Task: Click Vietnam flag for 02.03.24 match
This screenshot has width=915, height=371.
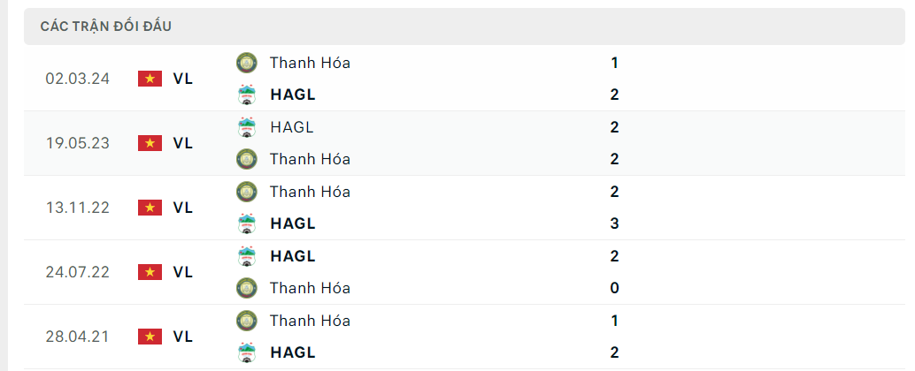Action: coord(150,79)
